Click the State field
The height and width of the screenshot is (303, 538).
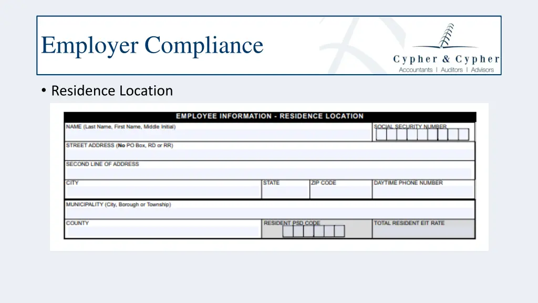[285, 189]
